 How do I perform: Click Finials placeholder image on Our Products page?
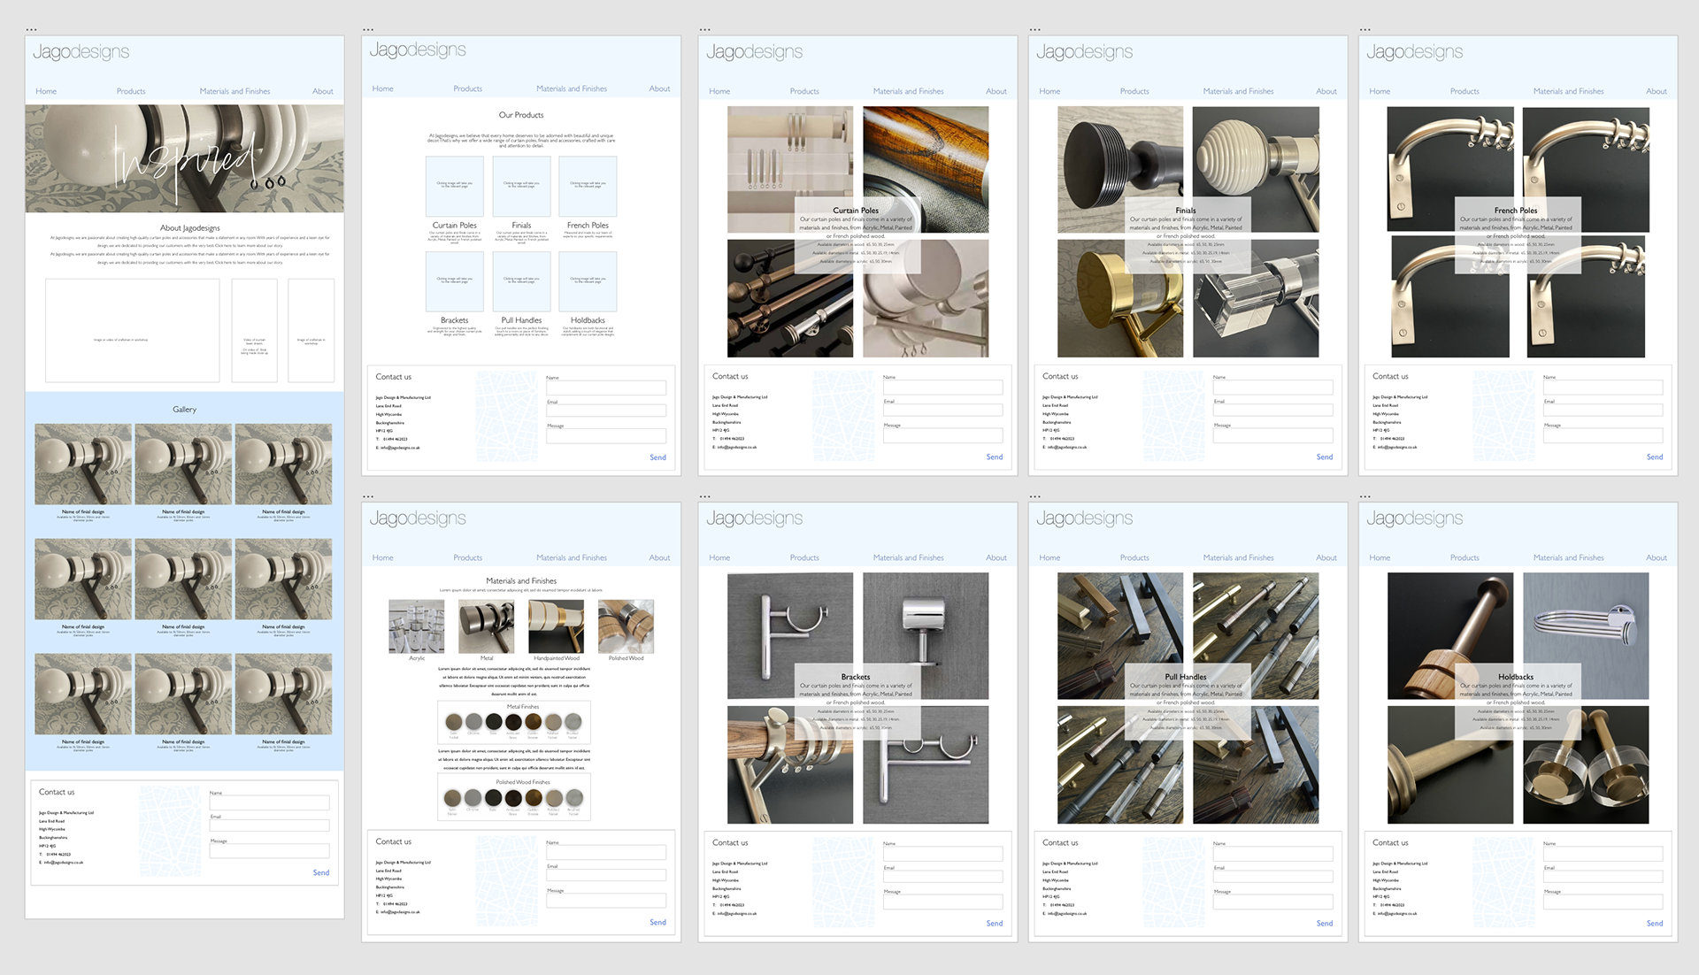click(x=521, y=186)
